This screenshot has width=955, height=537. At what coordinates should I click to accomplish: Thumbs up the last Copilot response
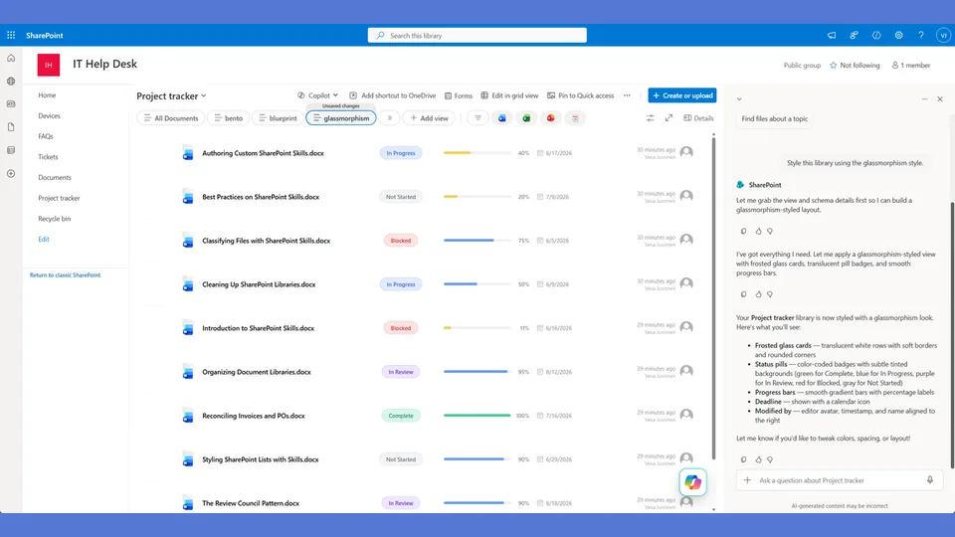tap(758, 459)
